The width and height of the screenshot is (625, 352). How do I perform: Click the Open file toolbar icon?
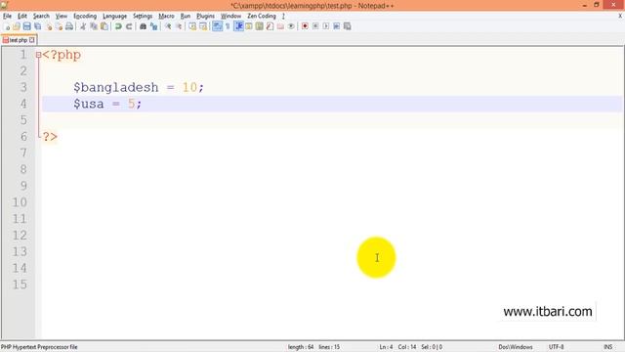(17, 26)
